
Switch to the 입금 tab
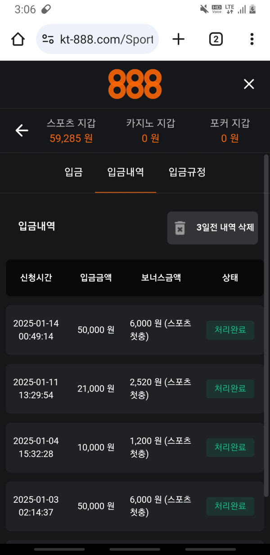click(73, 172)
